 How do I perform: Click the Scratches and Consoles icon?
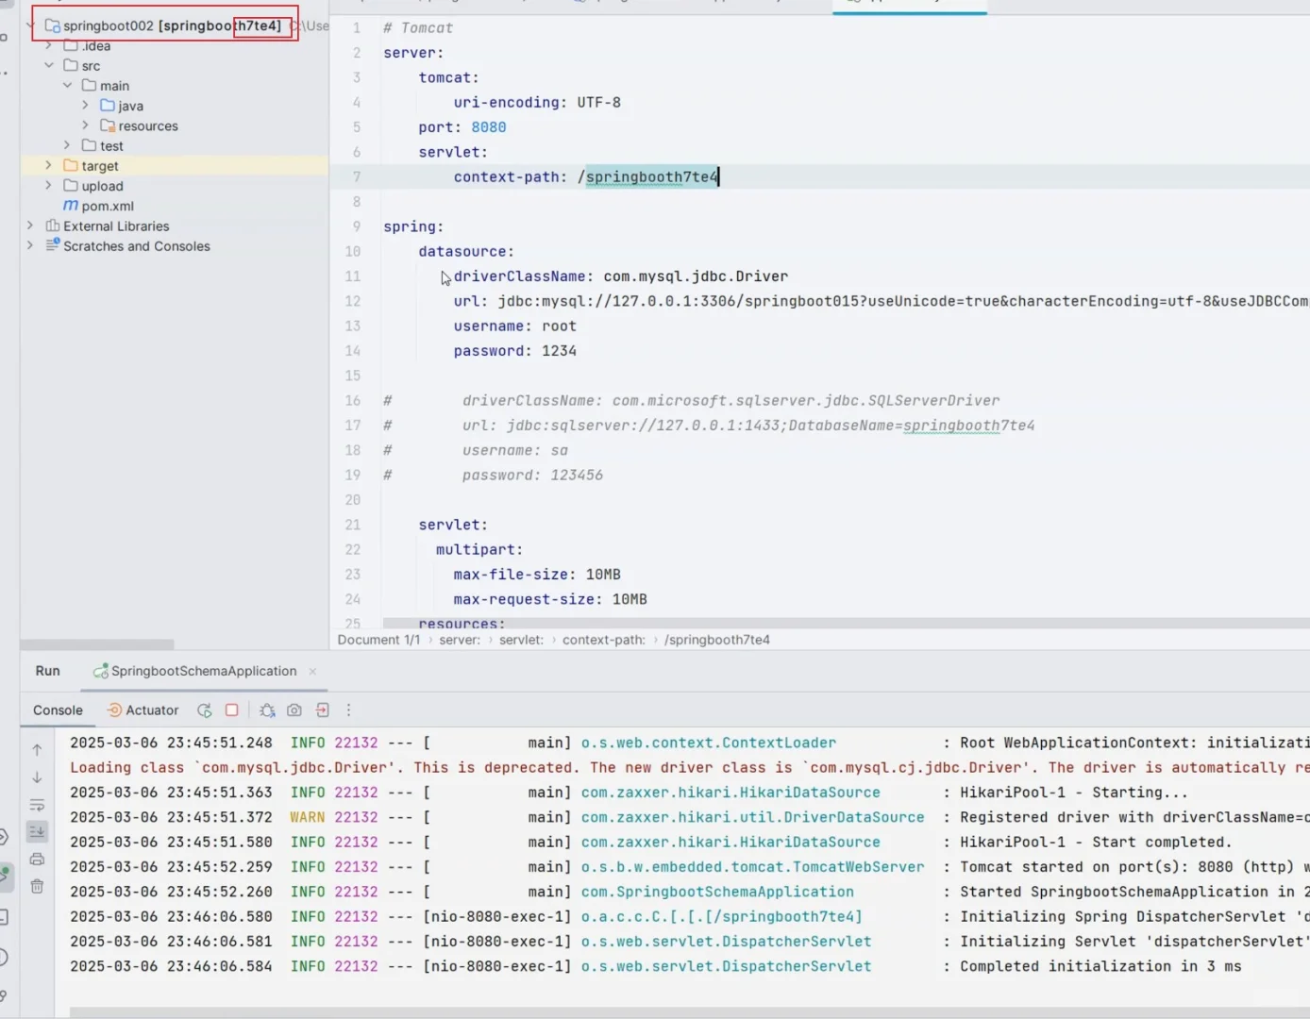pos(53,245)
